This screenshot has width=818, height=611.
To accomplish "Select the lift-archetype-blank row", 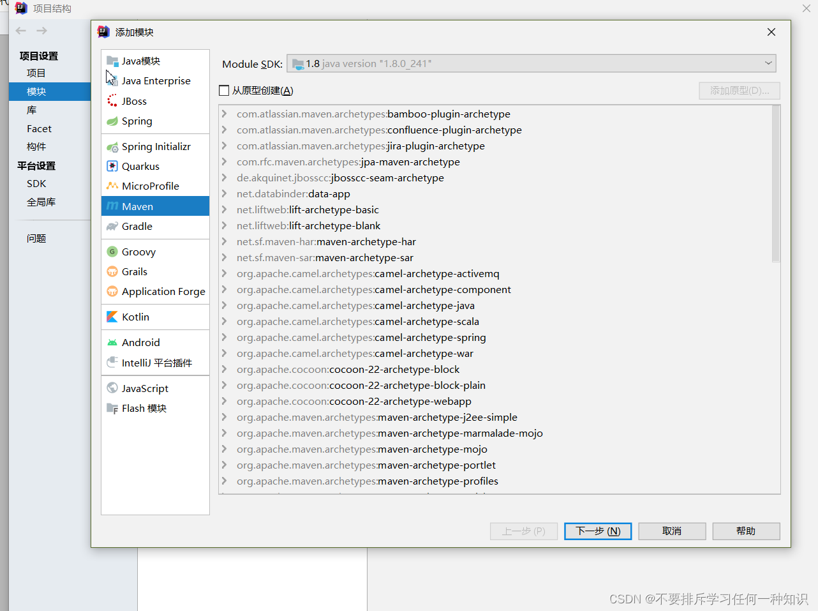I will (x=495, y=225).
